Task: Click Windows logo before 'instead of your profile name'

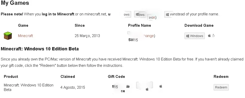Action: pos(167,14)
